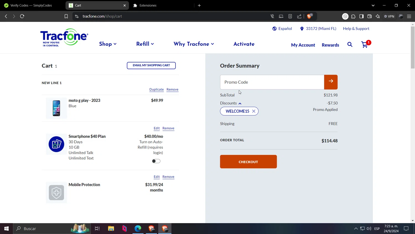This screenshot has height=234, width=415.
Task: Click the address bar URL
Action: click(x=102, y=16)
